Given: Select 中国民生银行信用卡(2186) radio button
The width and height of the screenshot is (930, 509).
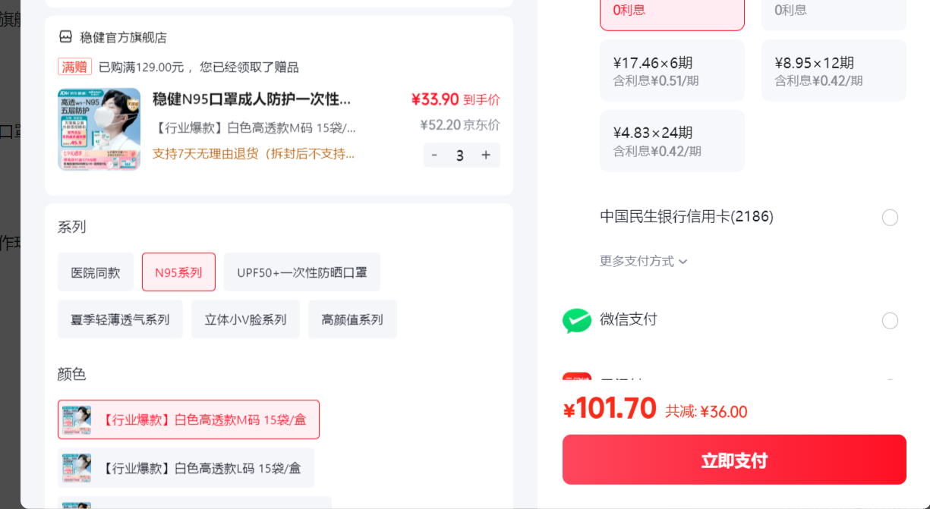Looking at the screenshot, I should click(x=890, y=218).
